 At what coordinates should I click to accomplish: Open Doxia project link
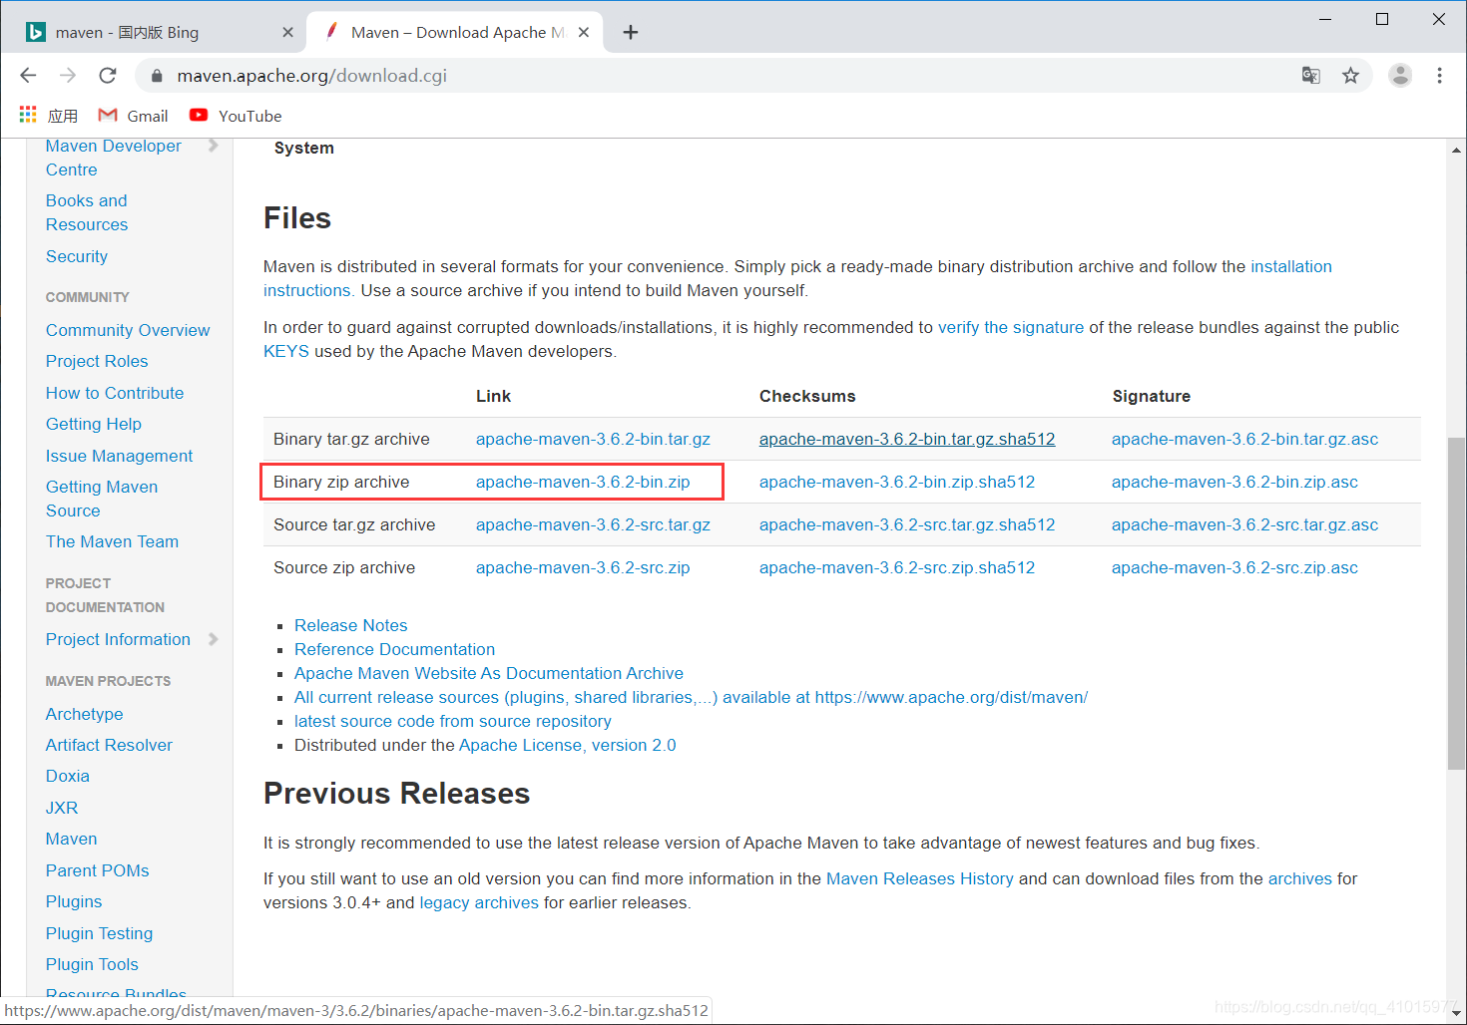click(x=68, y=776)
